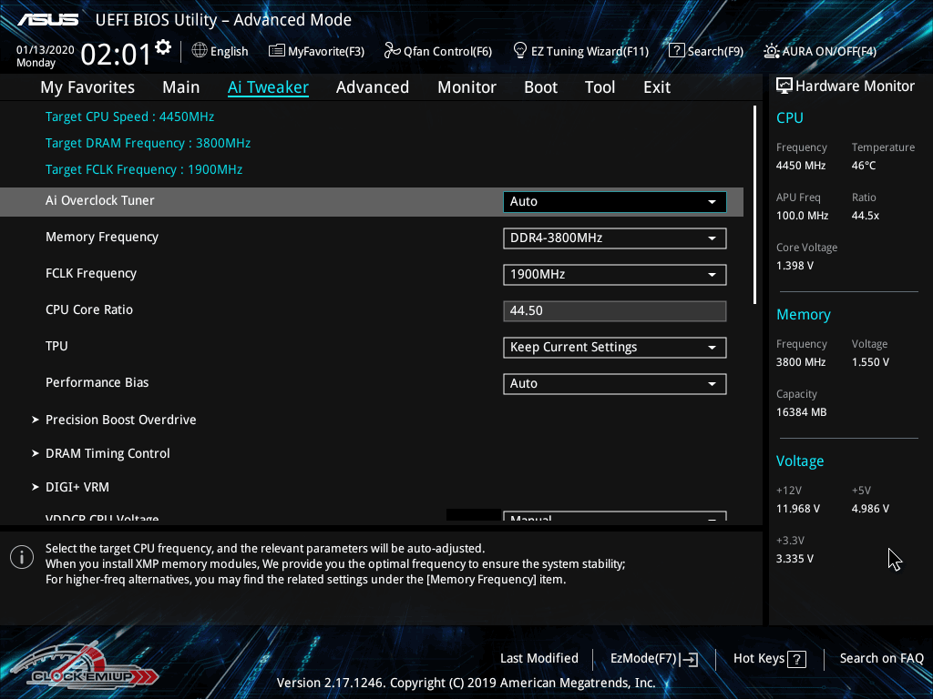Toggle AURA ON/OFF lighting icon
Image resolution: width=933 pixels, height=699 pixels.
click(x=772, y=51)
